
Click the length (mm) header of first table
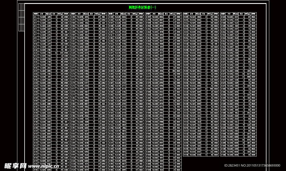[48, 14]
